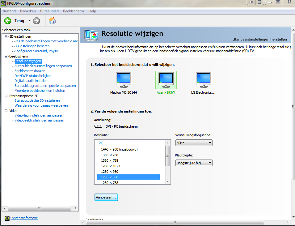This screenshot has height=226, width=295.
Task: Select Resolutie wijzigen in the task tree
Action: (x=28, y=61)
